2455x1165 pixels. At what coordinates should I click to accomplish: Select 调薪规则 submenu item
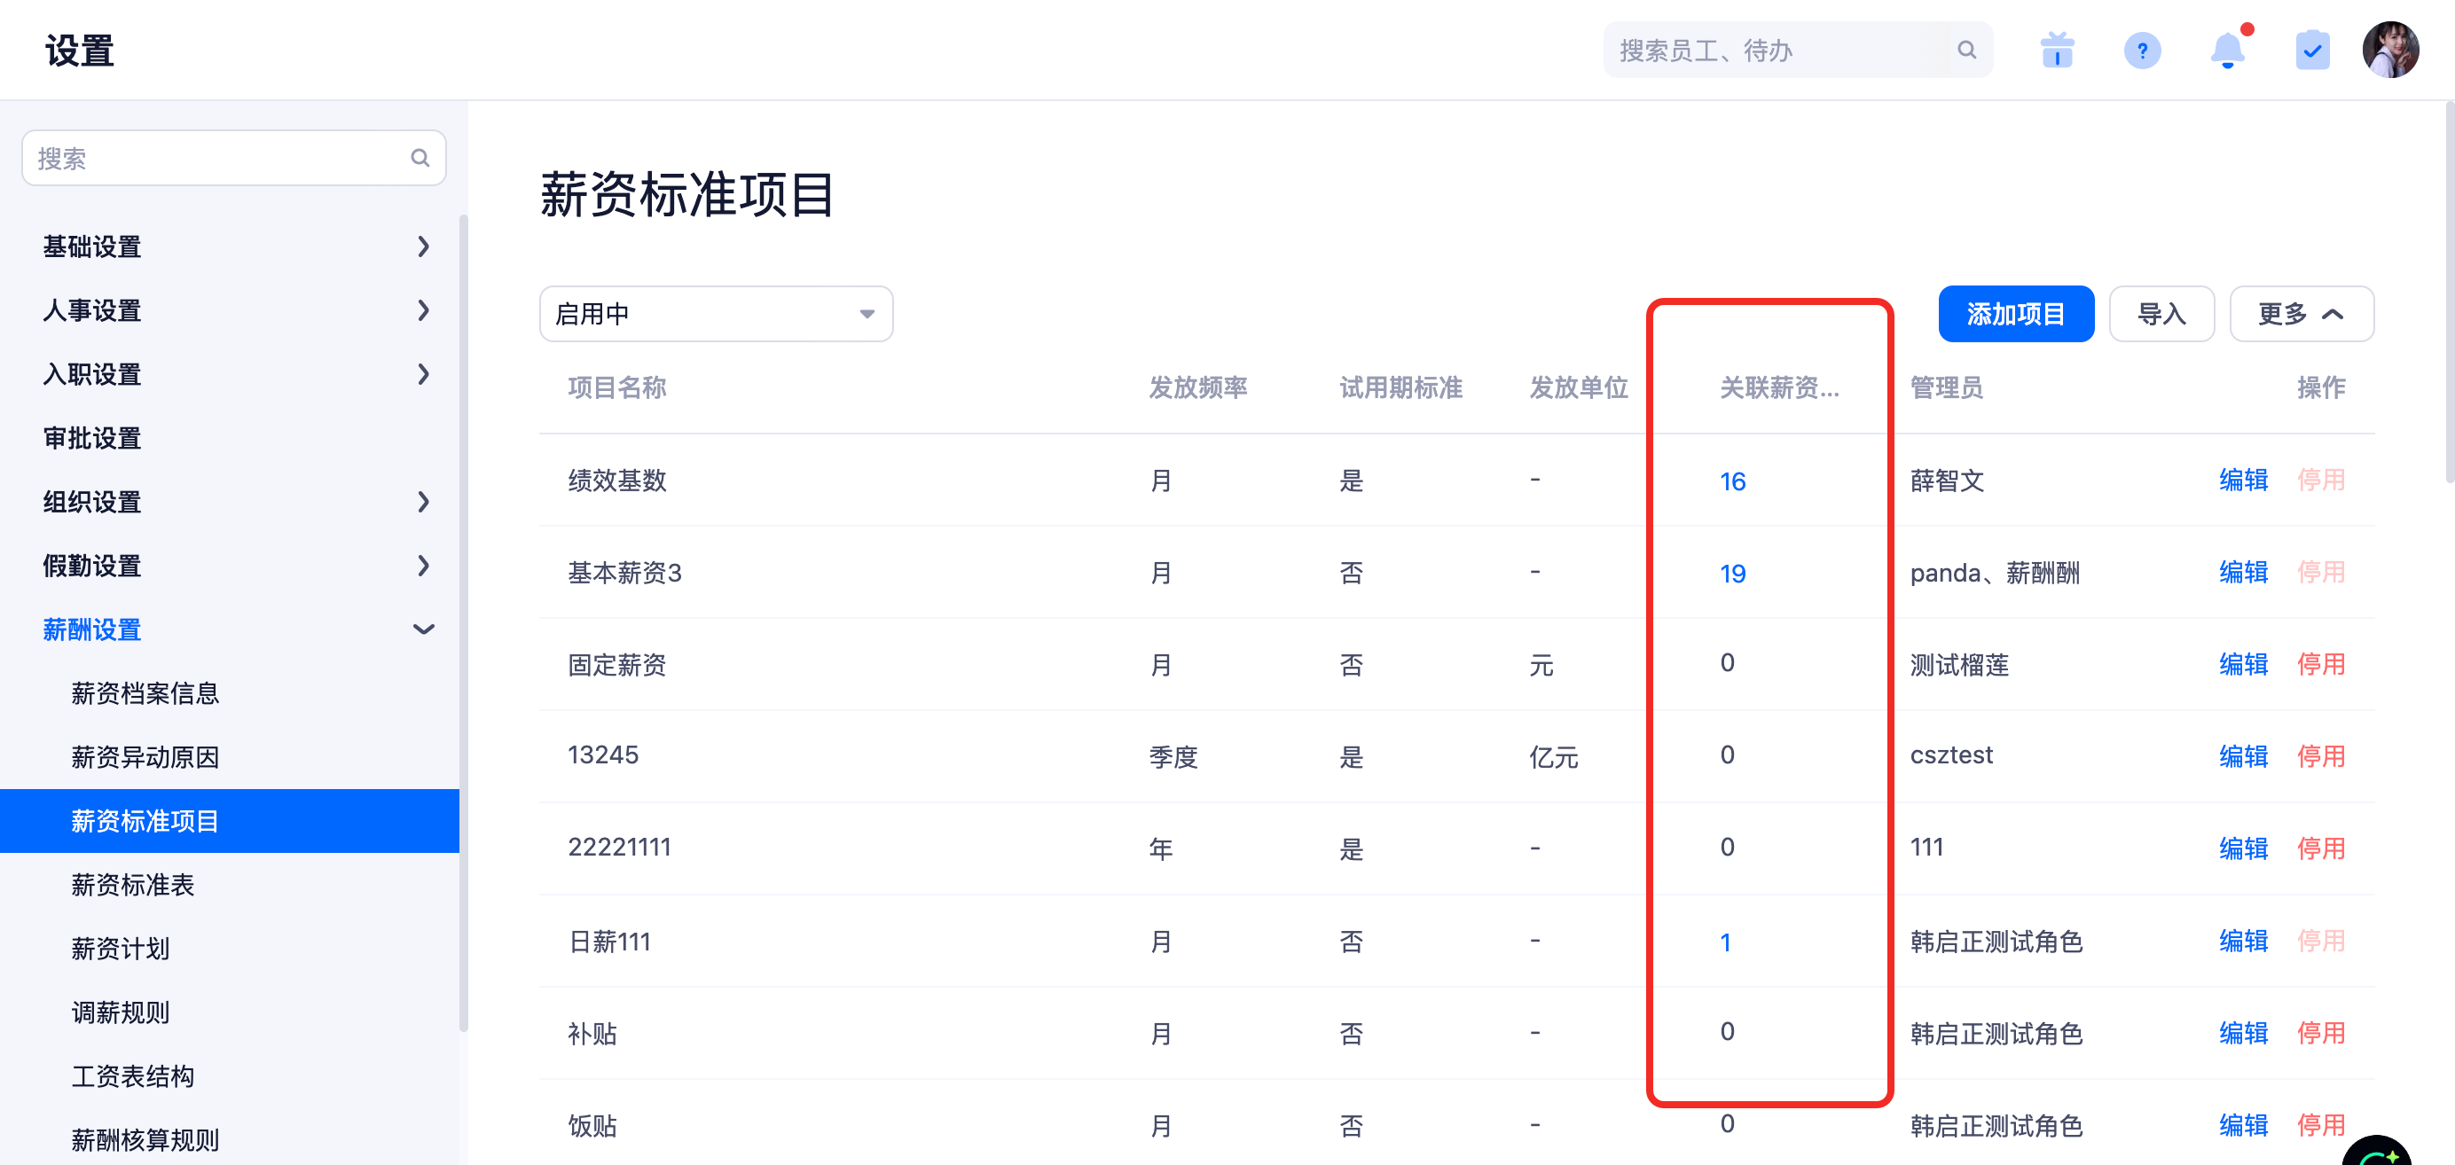(x=120, y=1013)
